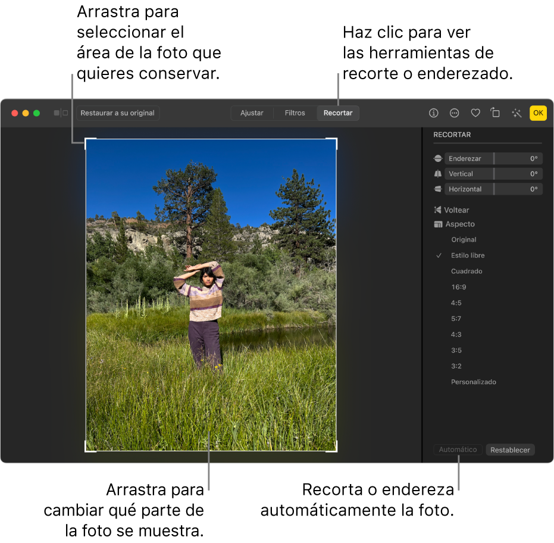This screenshot has width=554, height=543.
Task: Apply Auto-enhance with magic wand icon
Action: (x=516, y=113)
